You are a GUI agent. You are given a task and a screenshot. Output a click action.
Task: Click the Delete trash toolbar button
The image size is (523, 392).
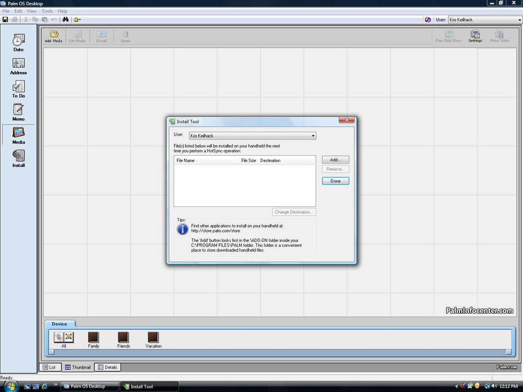(126, 37)
